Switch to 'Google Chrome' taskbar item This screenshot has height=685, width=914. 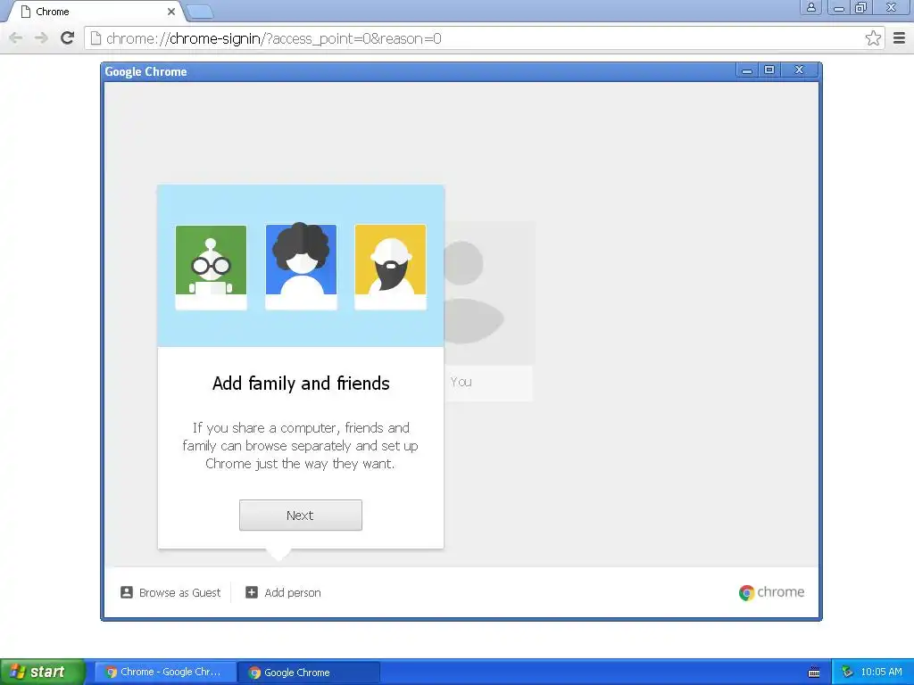[x=309, y=672]
